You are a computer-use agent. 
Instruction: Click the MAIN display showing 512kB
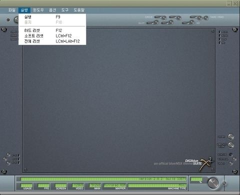click(x=95, y=185)
